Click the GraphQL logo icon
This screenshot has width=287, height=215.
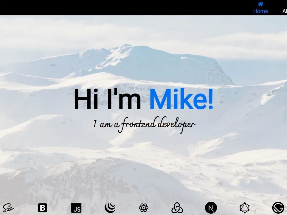(245, 208)
